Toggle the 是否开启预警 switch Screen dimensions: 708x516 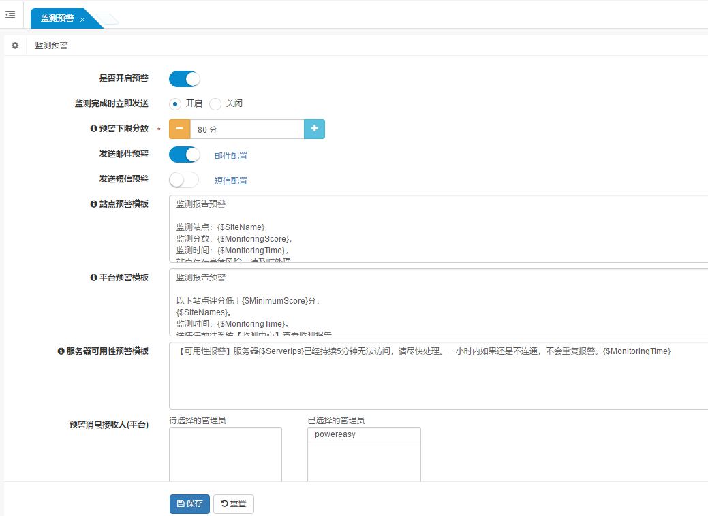click(184, 79)
